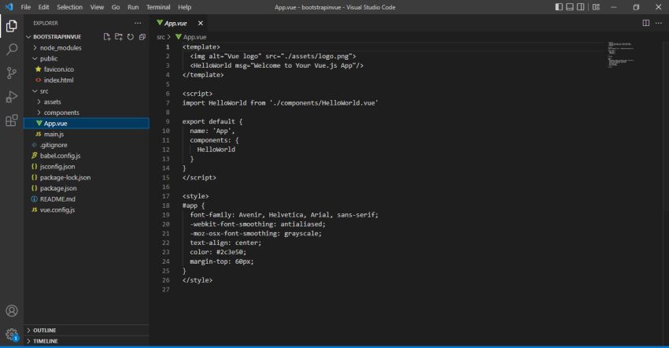Click line number 9 in the gutter

[168, 122]
